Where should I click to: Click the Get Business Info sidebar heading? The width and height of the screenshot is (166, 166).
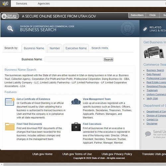(x=155, y=42)
